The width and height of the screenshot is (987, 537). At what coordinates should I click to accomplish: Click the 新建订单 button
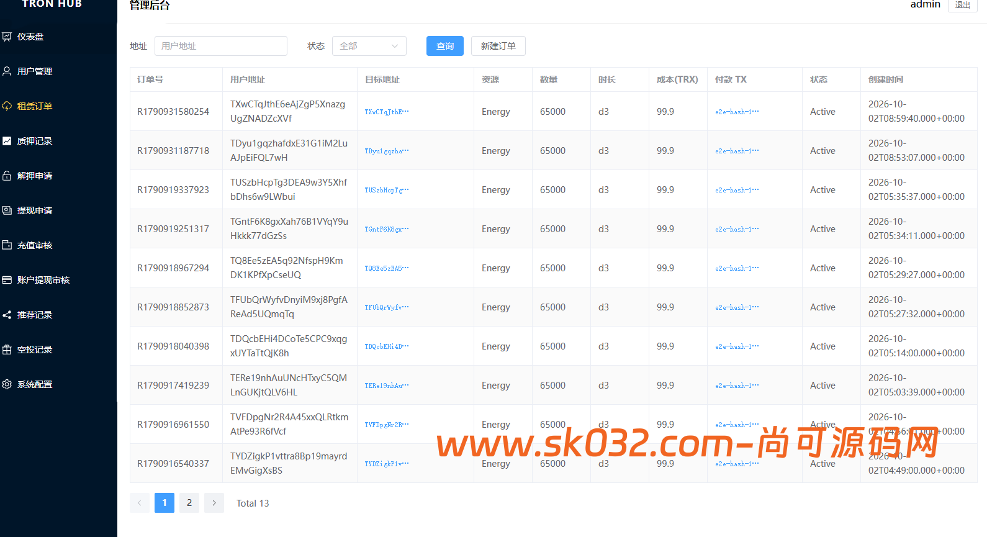click(x=498, y=46)
